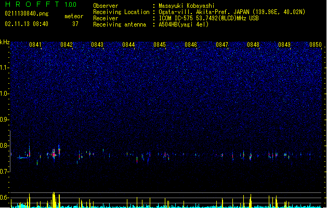Click the Receiver label

(106, 18)
